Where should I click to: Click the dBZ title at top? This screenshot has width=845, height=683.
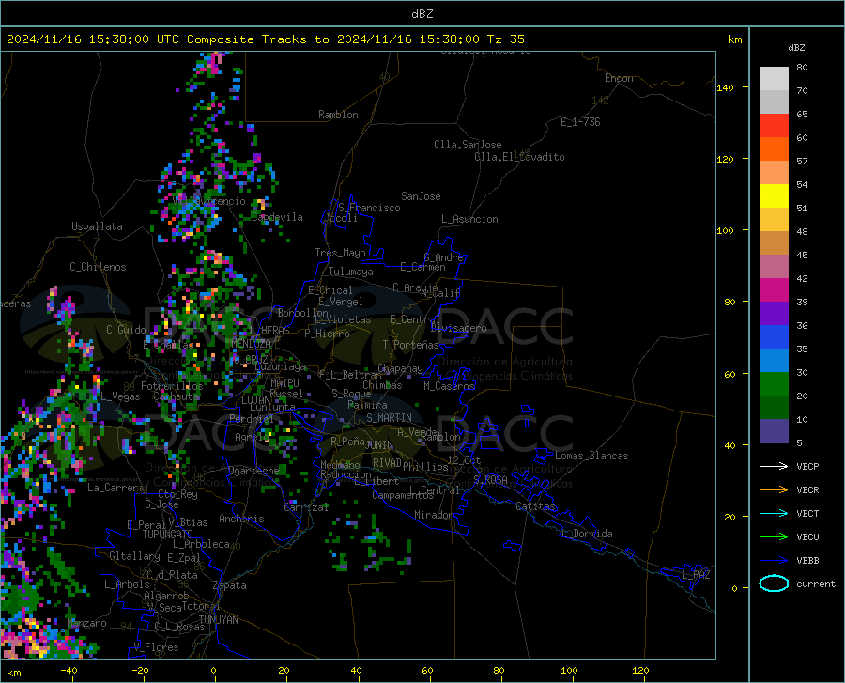pyautogui.click(x=422, y=14)
